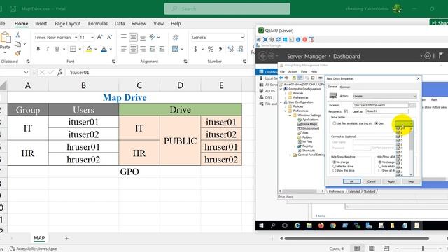Viewport: 448px width, 252px height.
Task: Click the Accounting dollar format icon
Action: point(195,49)
